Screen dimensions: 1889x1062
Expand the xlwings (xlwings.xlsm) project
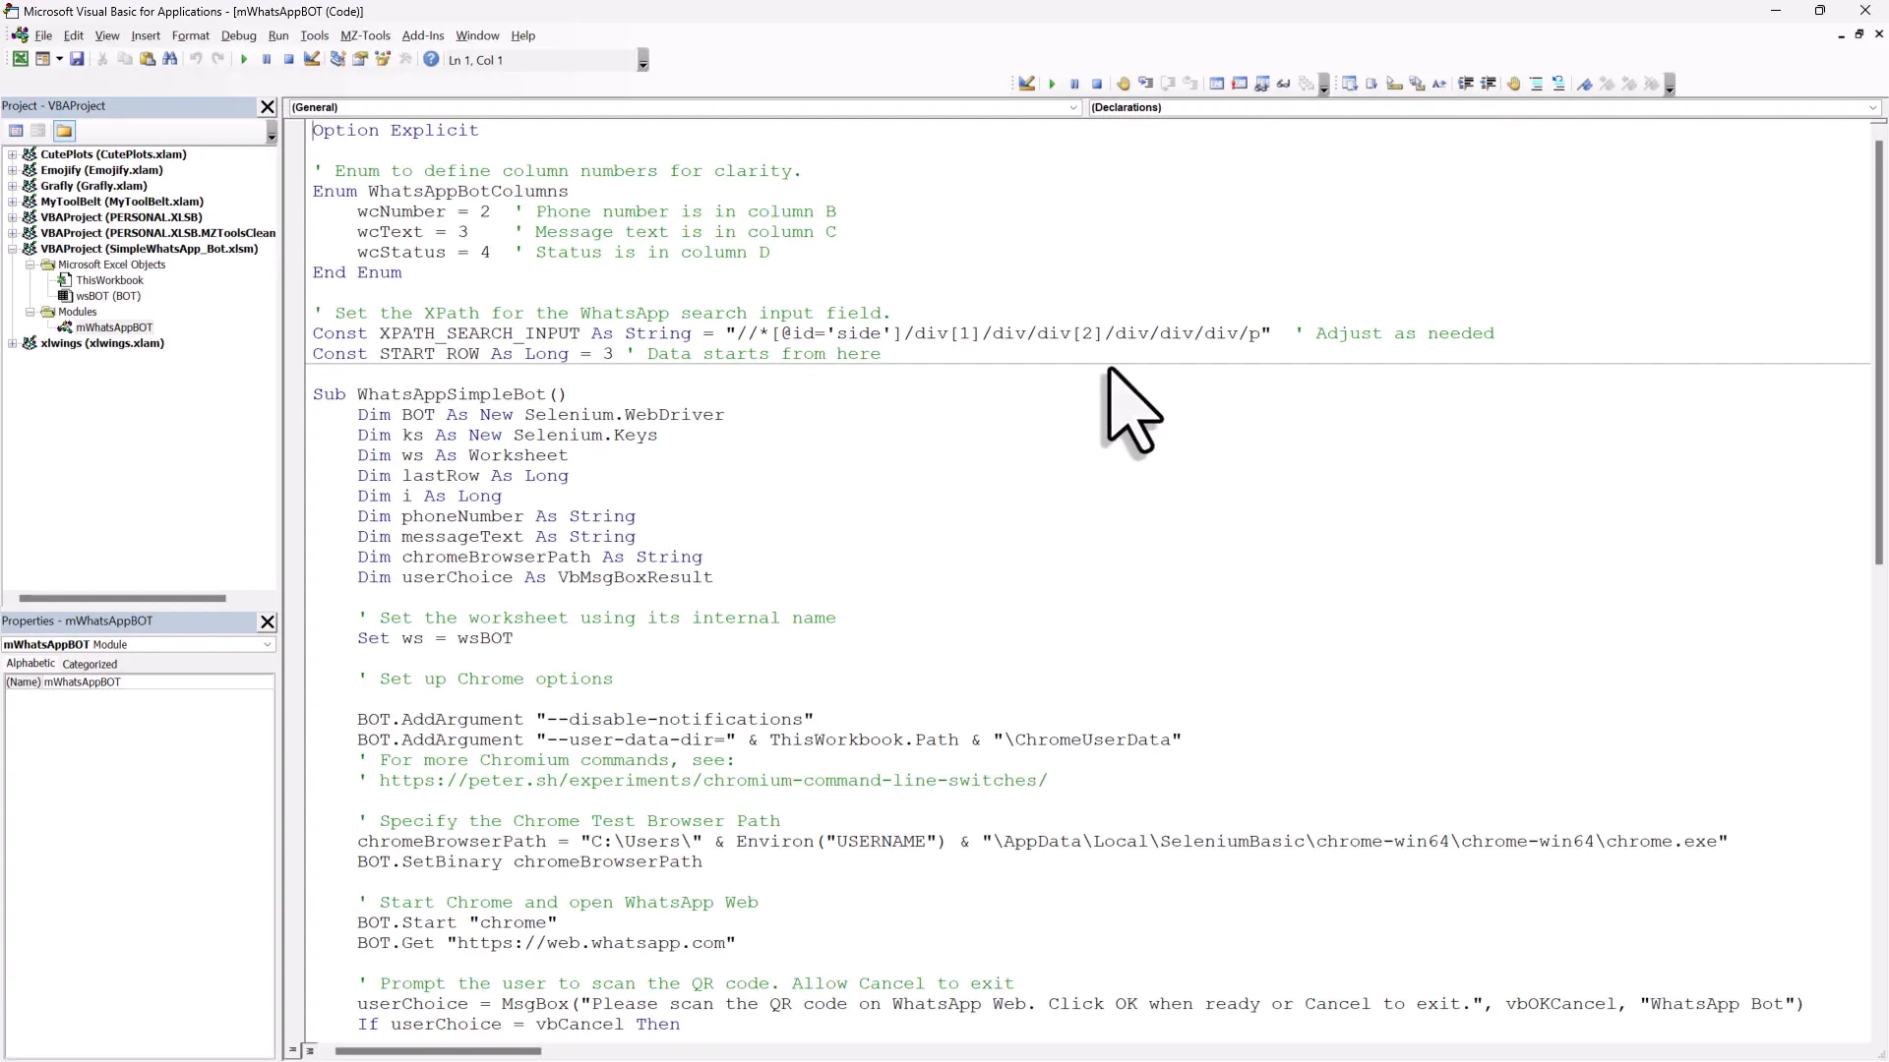[13, 343]
